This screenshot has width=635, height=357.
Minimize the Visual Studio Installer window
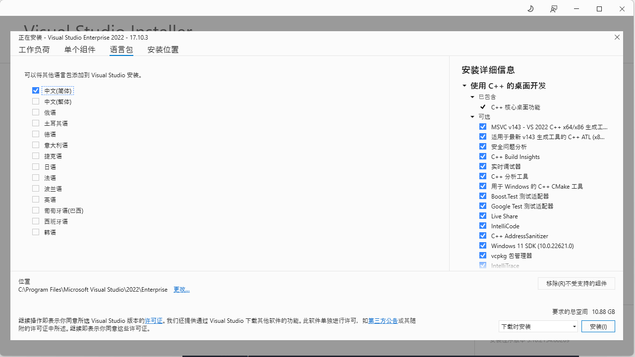tap(577, 9)
